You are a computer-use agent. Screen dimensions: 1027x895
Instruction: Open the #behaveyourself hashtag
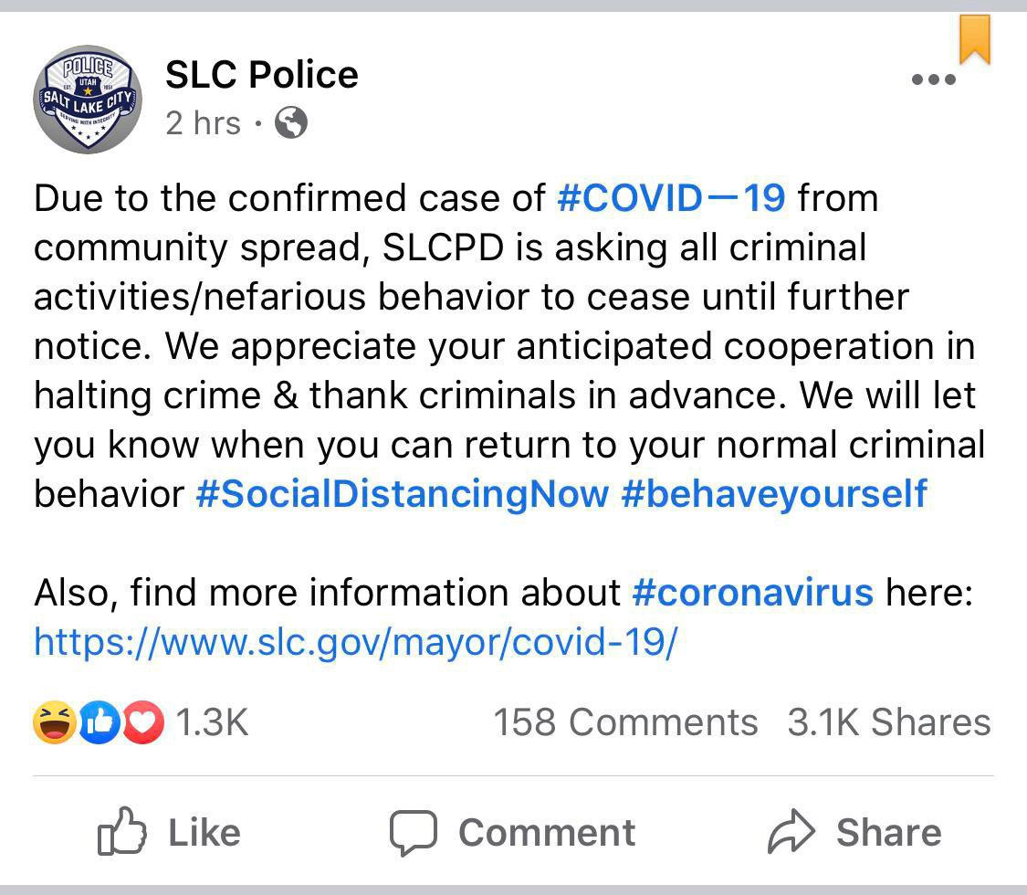[x=773, y=494]
